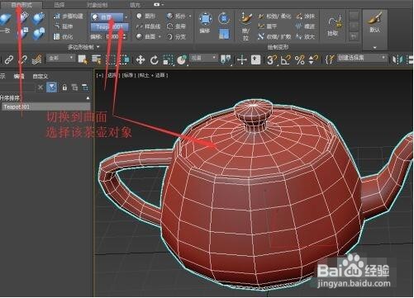Click the Mirror tool icon
The width and height of the screenshot is (414, 298).
point(397,59)
